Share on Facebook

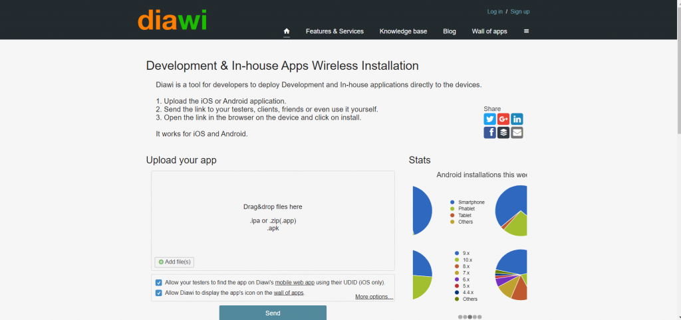(x=490, y=133)
